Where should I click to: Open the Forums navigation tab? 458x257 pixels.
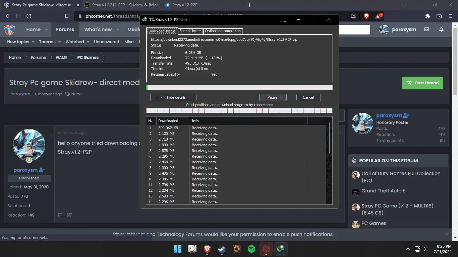click(65, 29)
